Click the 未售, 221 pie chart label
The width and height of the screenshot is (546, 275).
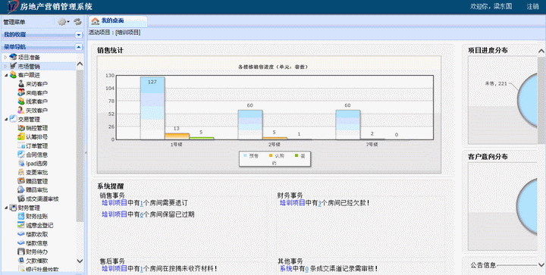496,83
